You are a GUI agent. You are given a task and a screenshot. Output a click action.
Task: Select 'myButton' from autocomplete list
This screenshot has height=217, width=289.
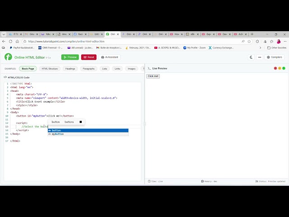click(x=58, y=134)
